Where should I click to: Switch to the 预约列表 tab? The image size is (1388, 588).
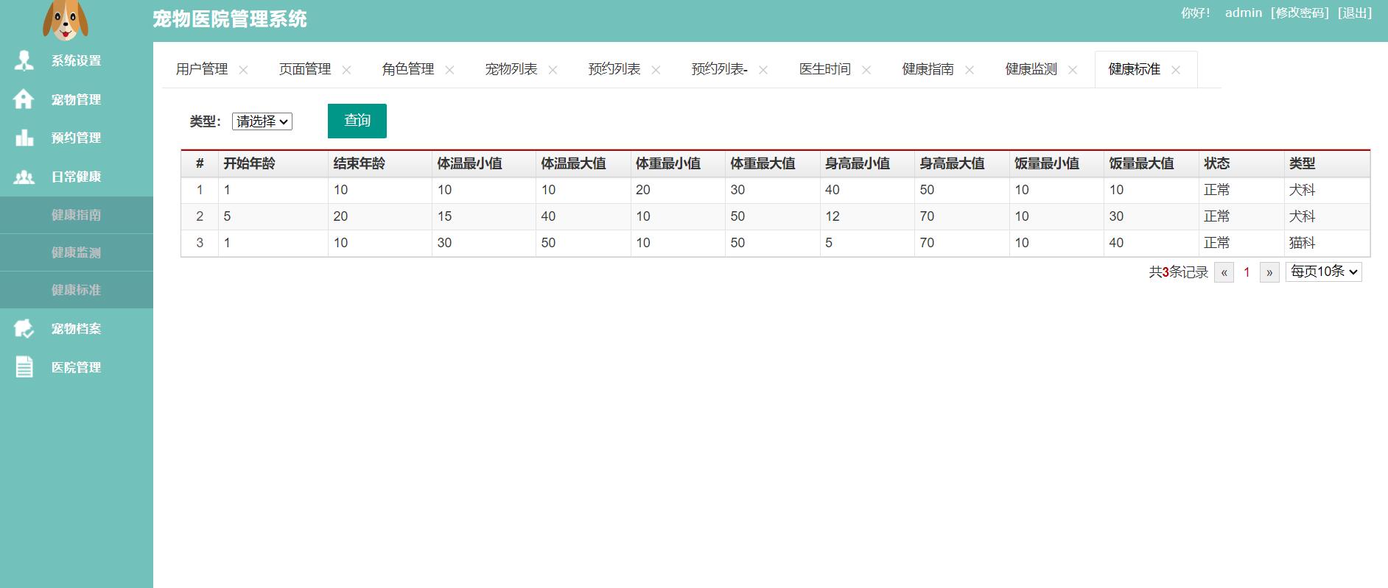614,69
